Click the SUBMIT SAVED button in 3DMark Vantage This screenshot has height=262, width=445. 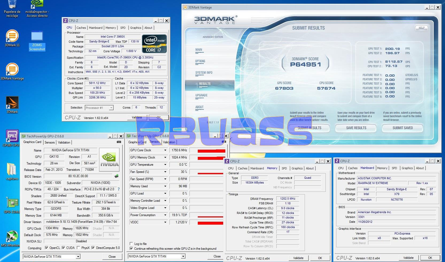pos(403,128)
